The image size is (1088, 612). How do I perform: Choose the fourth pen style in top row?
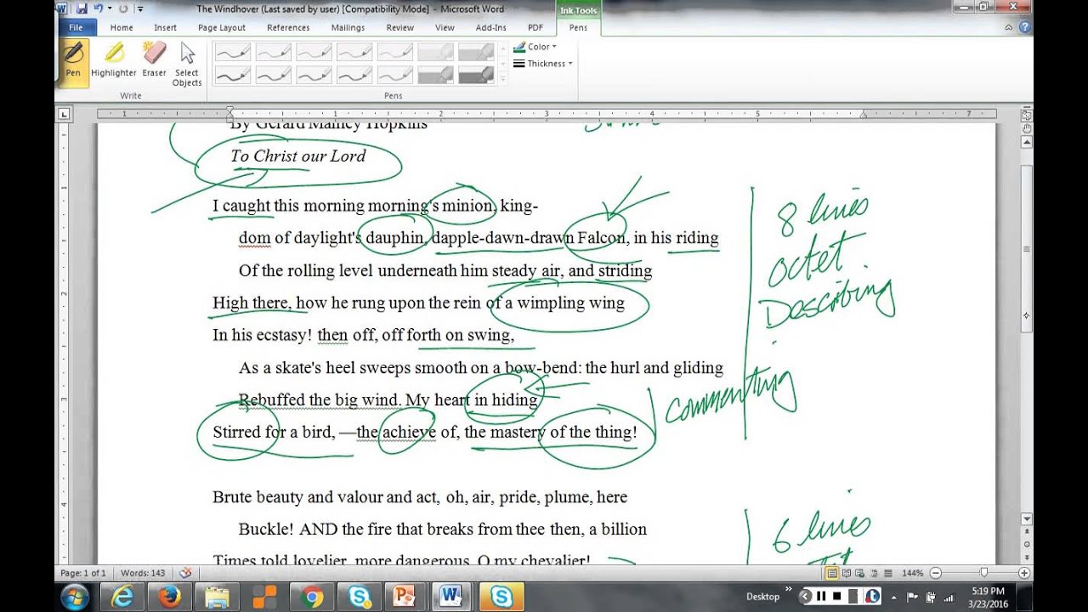point(355,53)
